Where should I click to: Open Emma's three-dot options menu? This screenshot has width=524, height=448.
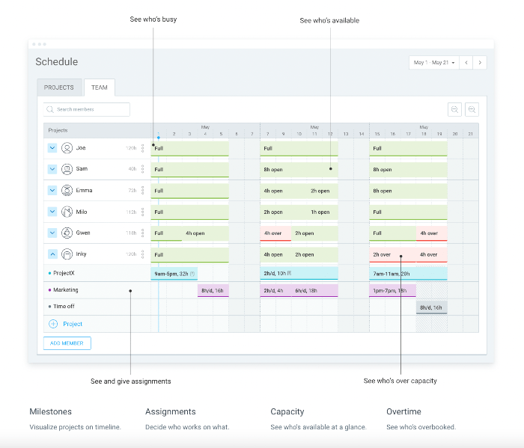[143, 190]
